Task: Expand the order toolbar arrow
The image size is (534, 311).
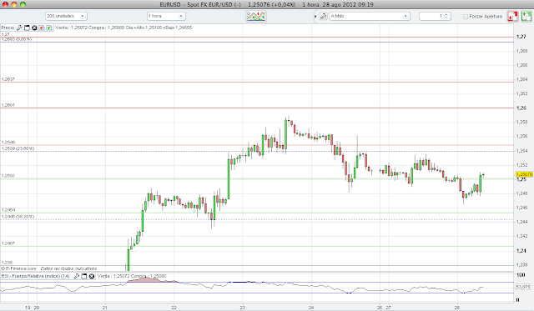Action: point(315,17)
